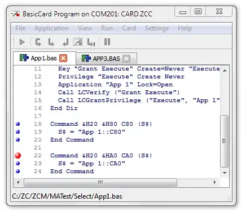
Task: Click the Run to Cursor toolbar icon
Action: [x=91, y=42]
